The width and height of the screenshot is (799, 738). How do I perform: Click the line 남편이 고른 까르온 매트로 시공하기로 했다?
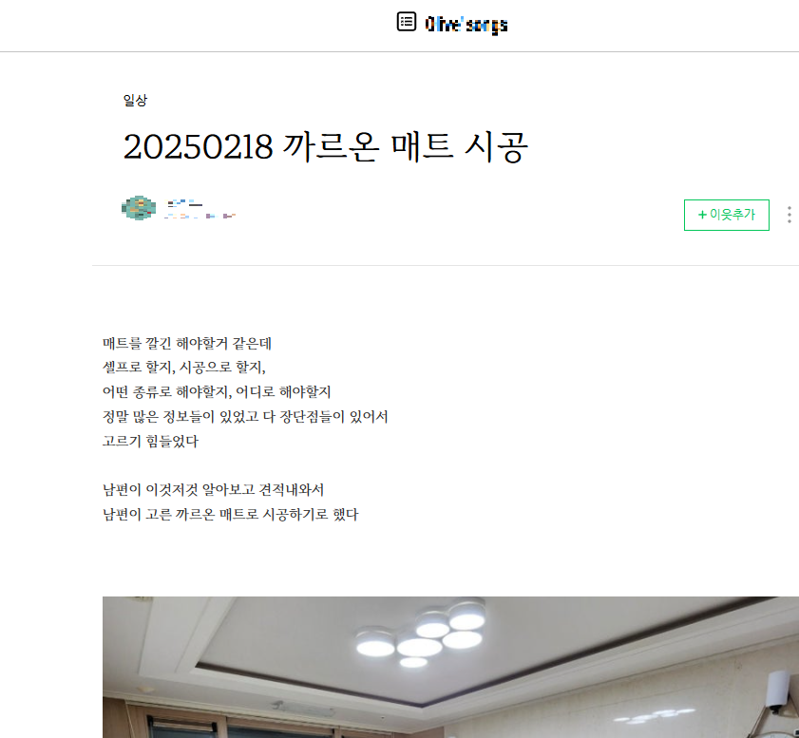pyautogui.click(x=230, y=515)
